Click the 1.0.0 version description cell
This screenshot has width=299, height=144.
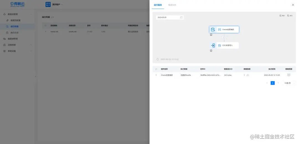(x=103, y=31)
